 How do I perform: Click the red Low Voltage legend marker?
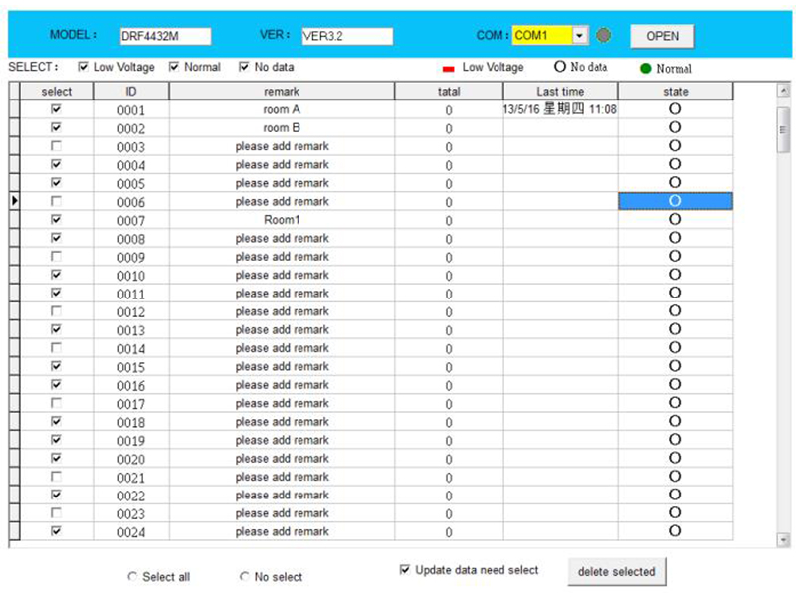[x=448, y=69]
